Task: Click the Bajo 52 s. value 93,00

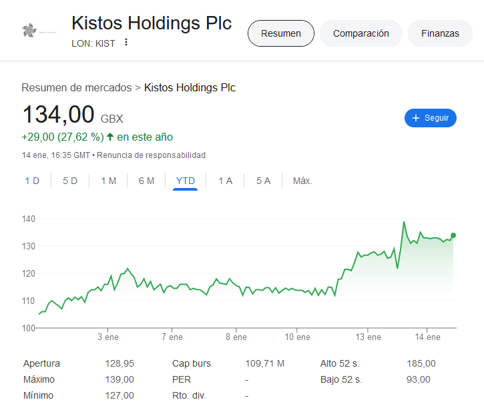Action: (x=419, y=379)
